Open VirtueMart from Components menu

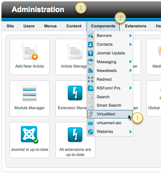(110, 114)
